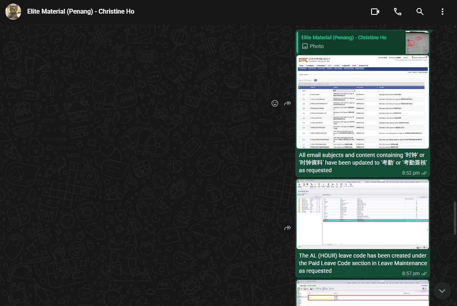Image resolution: width=457 pixels, height=306 pixels.
Task: Open the EMC email content screenshot
Action: click(363, 102)
